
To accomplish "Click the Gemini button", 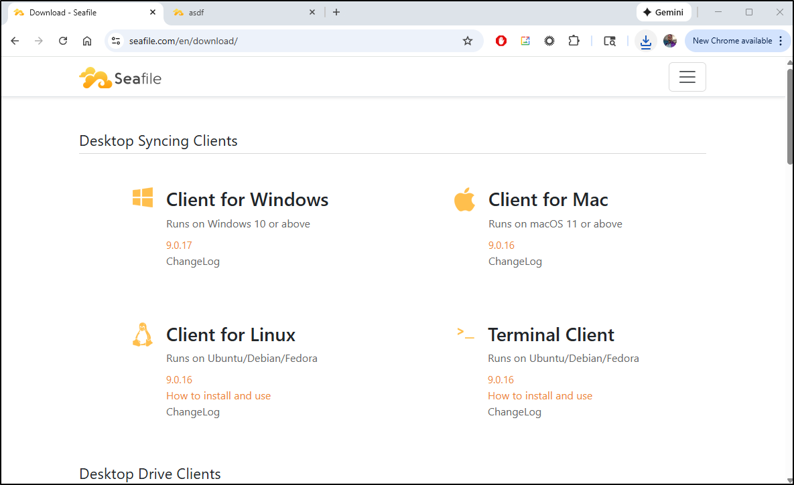I will coord(663,12).
